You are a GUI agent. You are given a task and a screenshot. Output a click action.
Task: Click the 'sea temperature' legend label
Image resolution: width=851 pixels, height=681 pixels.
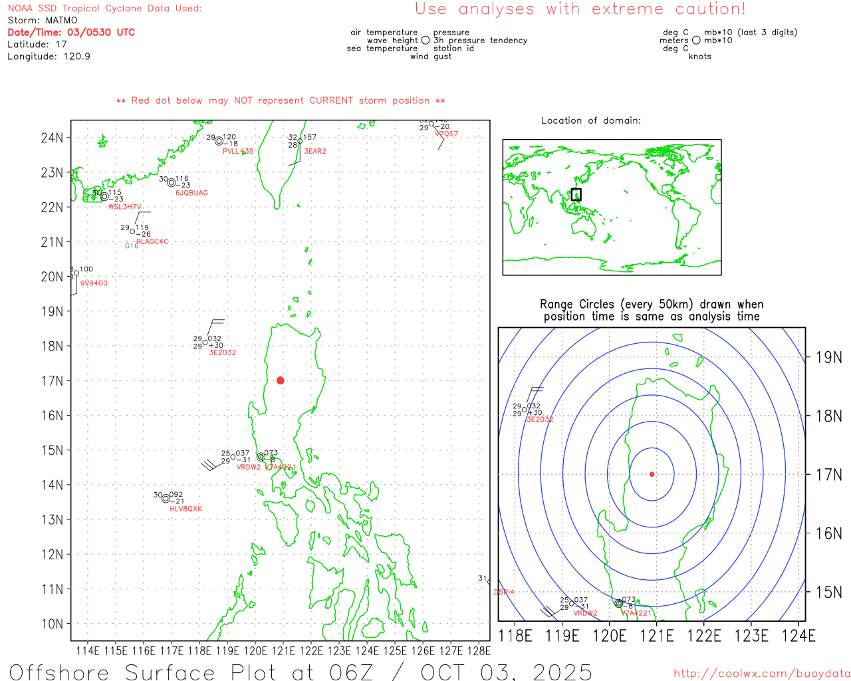pyautogui.click(x=382, y=49)
